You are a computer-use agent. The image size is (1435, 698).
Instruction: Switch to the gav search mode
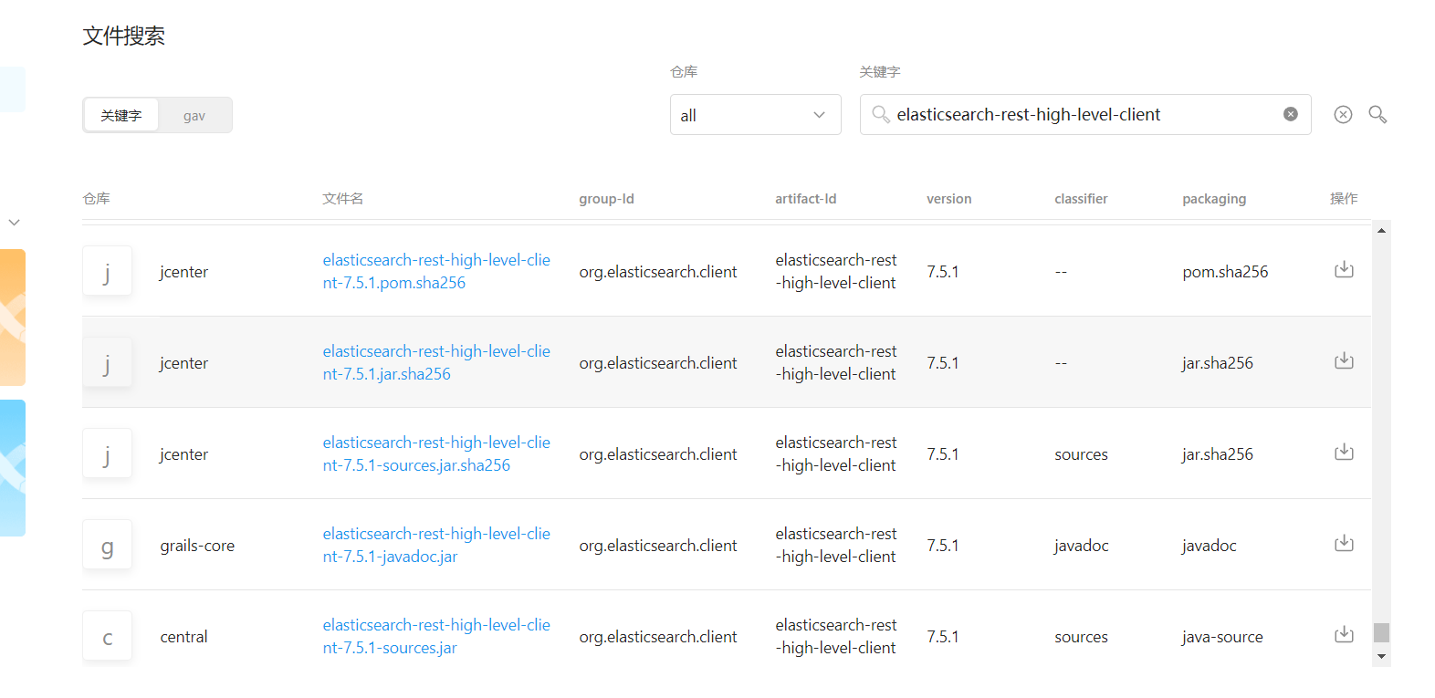[x=194, y=115]
